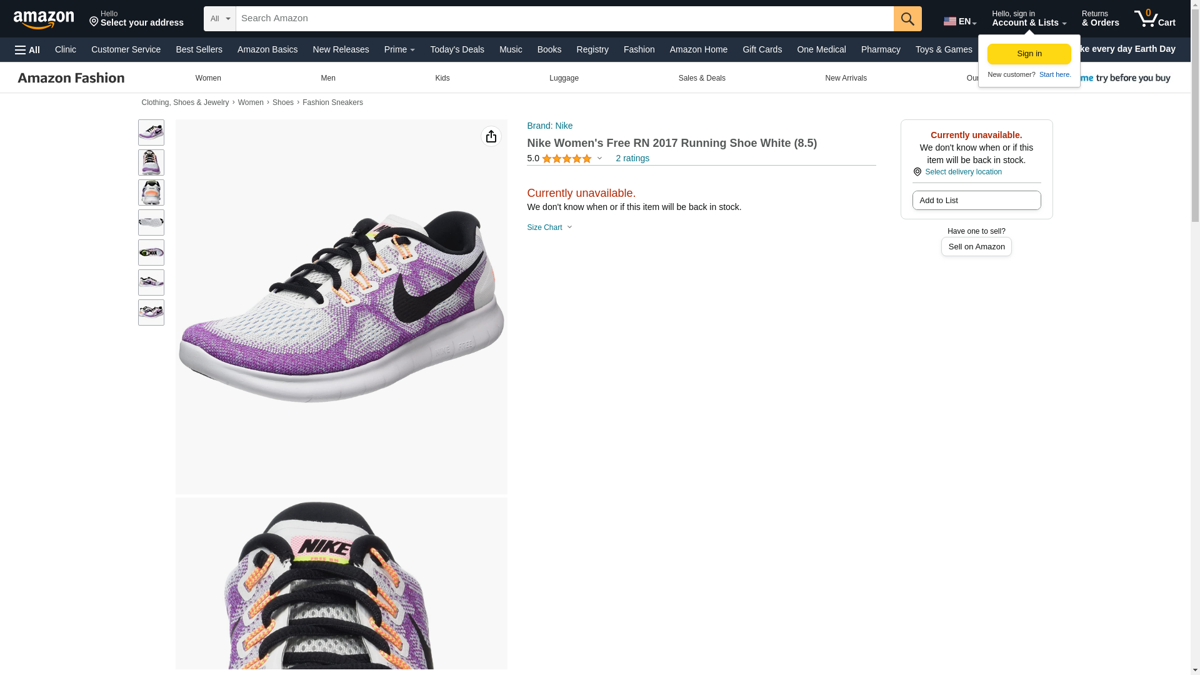Open the 2 ratings link
This screenshot has height=675, width=1200.
point(632,158)
